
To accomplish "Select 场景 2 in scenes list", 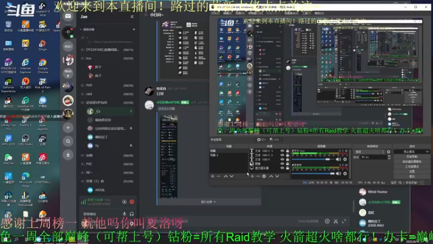I will (228, 155).
